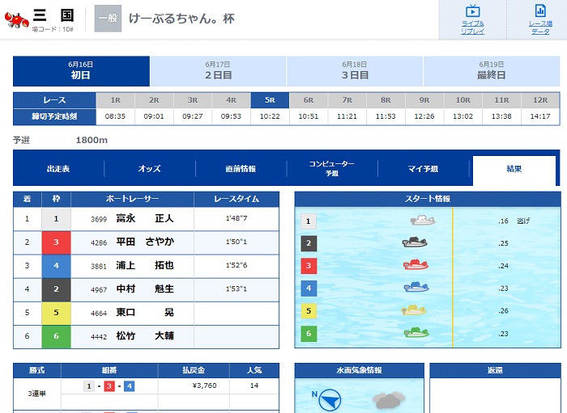Image resolution: width=567 pixels, height=413 pixels.
Task: Switch to the オッズ tab
Action: pyautogui.click(x=149, y=169)
